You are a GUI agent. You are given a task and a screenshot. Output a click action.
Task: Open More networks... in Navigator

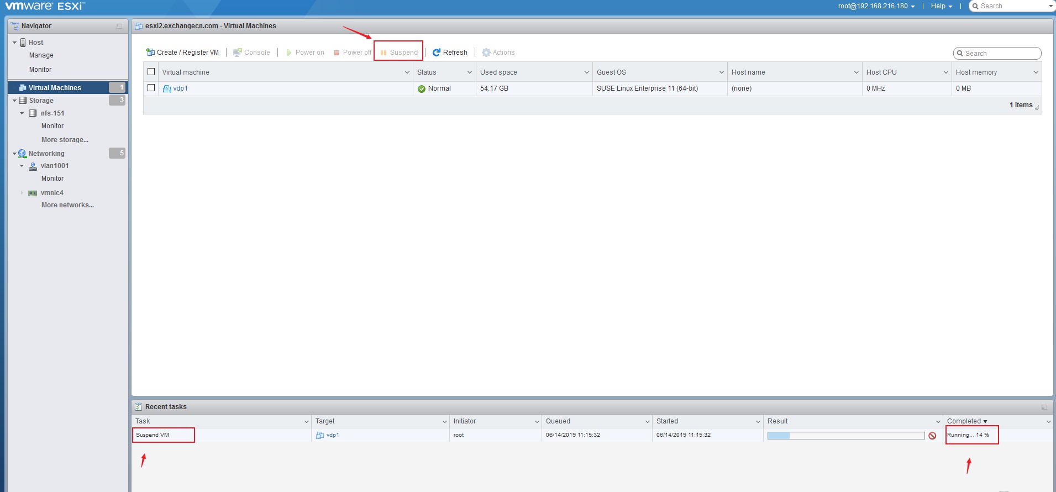67,205
